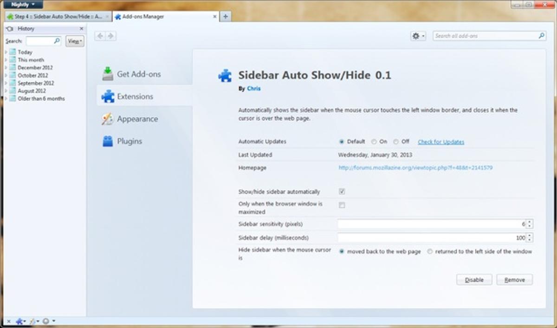Click the Extensions puzzle piece icon
The width and height of the screenshot is (557, 328).
coord(108,96)
